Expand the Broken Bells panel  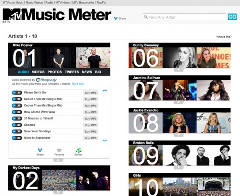(178, 168)
